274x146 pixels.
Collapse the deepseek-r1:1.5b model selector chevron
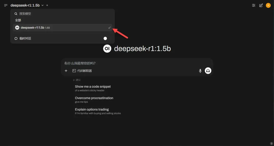point(42,5)
